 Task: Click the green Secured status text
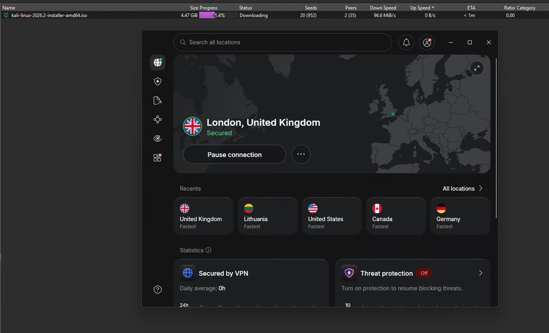[x=219, y=133]
